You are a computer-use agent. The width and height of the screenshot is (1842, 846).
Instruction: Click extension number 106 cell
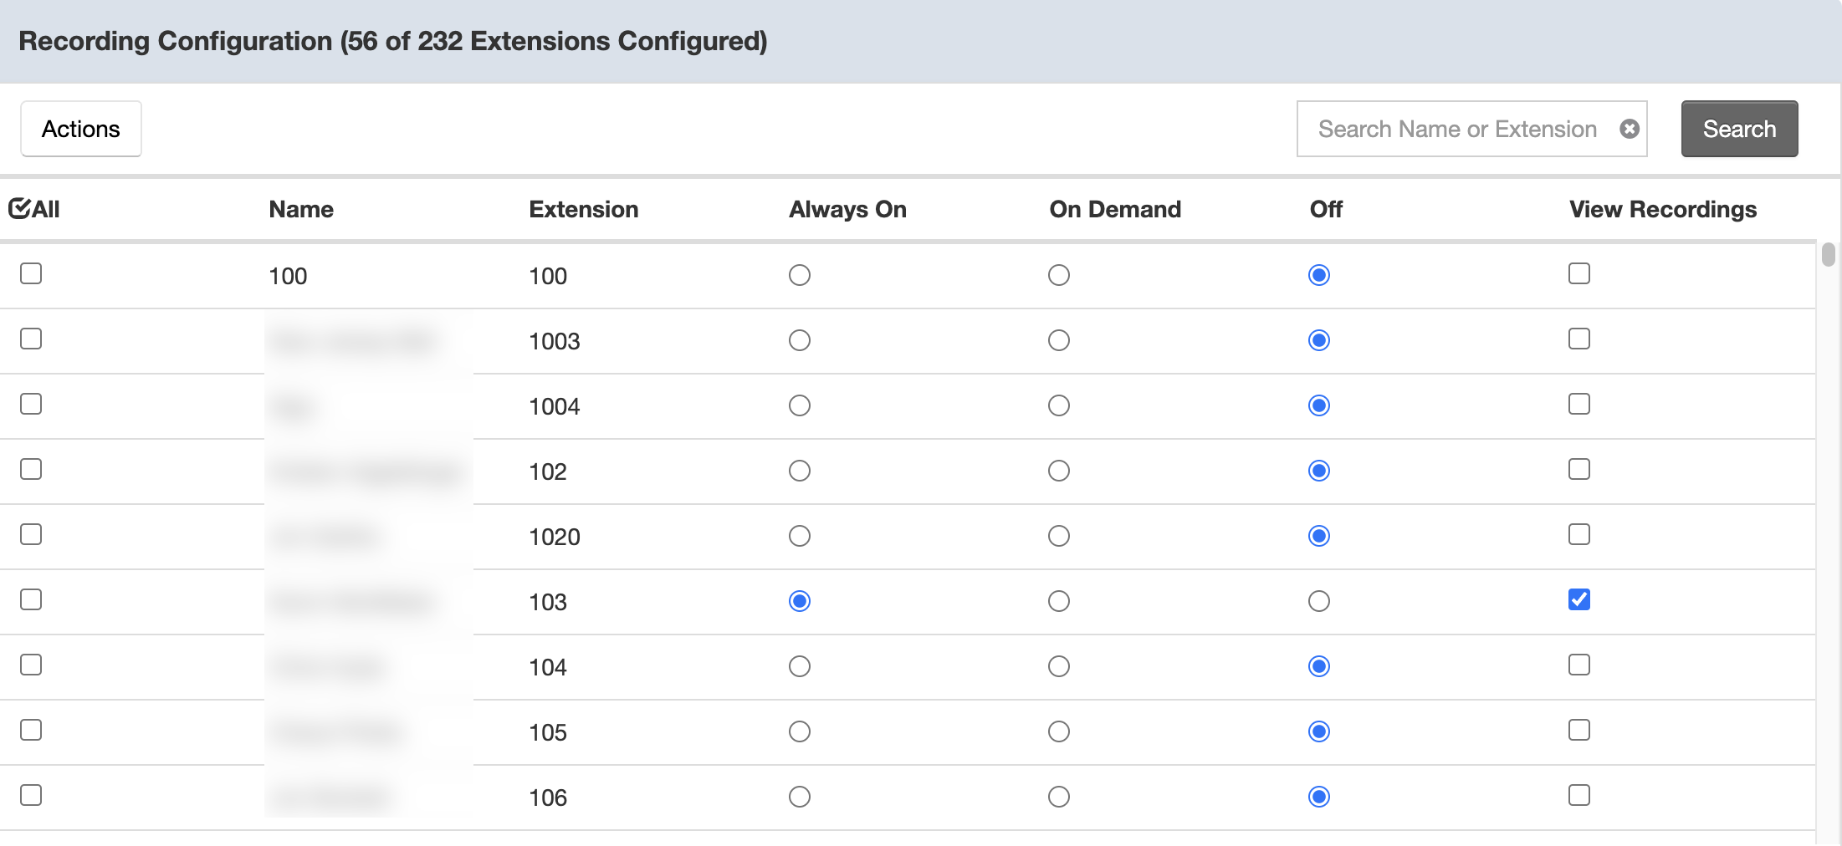(548, 798)
